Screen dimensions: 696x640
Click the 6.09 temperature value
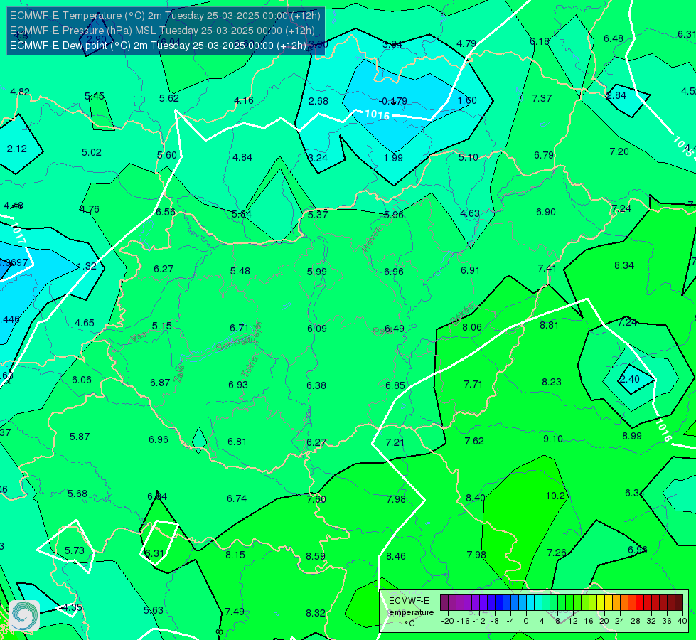coord(317,329)
